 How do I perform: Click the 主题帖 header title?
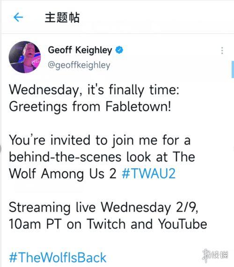(x=62, y=17)
